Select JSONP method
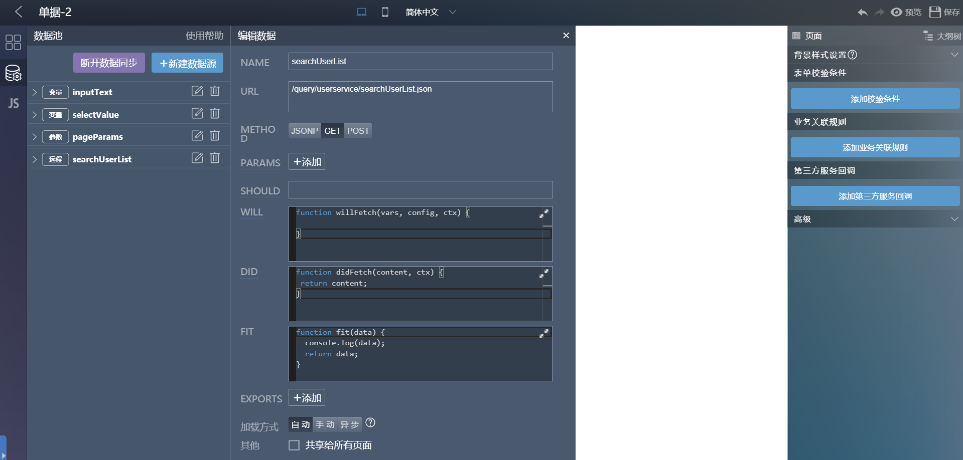 [x=305, y=131]
